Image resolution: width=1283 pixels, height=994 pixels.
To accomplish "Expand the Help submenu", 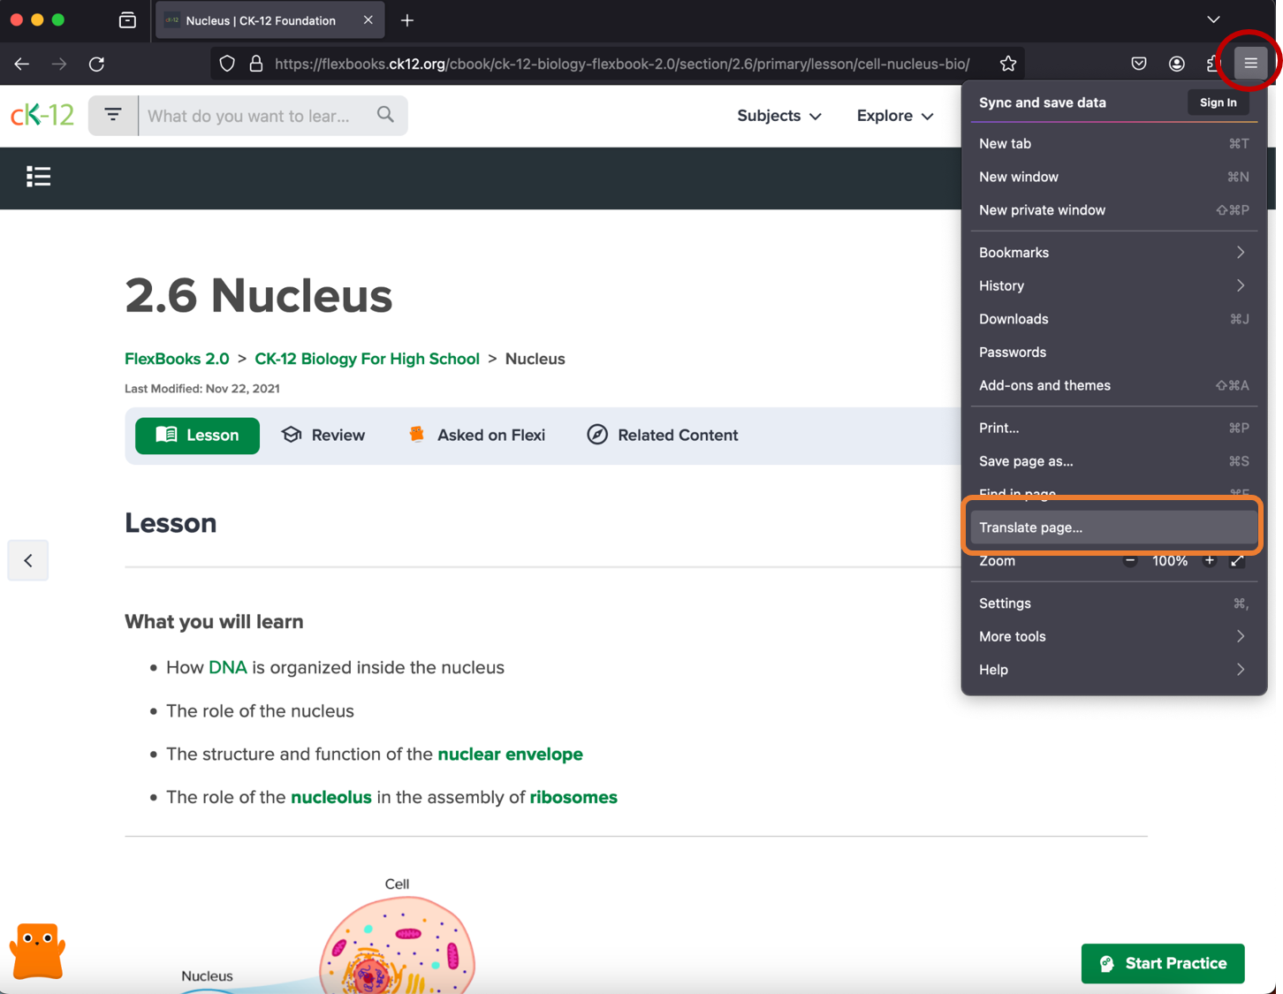I will (1113, 670).
